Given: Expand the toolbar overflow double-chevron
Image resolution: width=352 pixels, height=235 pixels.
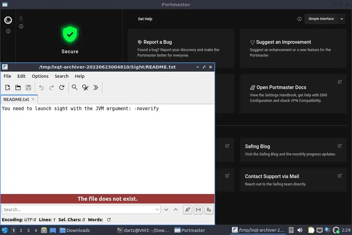Looking at the screenshot, I should tap(96, 88).
